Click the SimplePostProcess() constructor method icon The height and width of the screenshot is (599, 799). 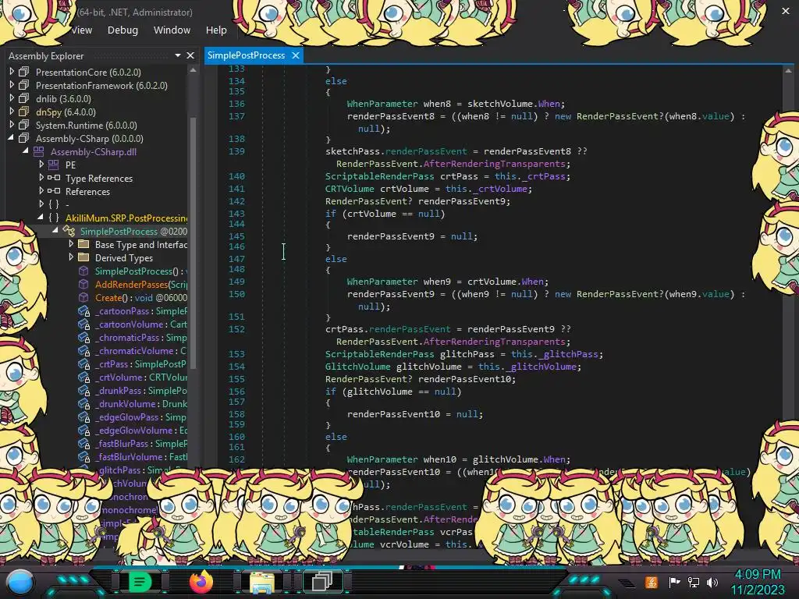click(83, 271)
